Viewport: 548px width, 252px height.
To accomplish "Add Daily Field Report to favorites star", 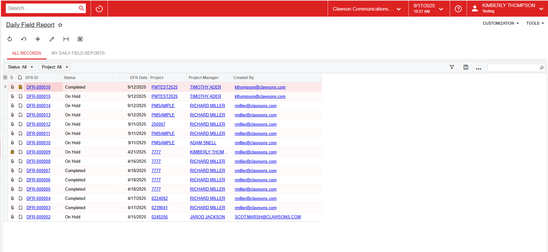I will pyautogui.click(x=60, y=25).
